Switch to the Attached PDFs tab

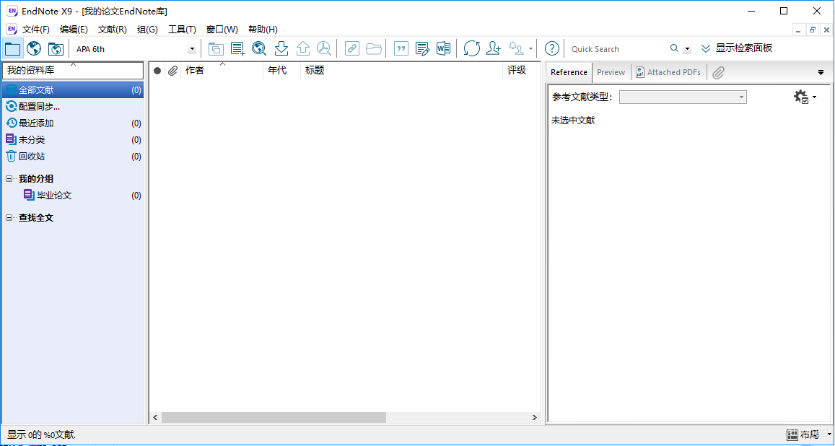668,72
